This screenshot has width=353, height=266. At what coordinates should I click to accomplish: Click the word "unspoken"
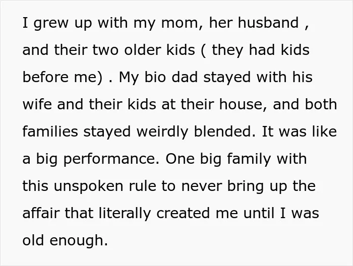tap(88, 186)
